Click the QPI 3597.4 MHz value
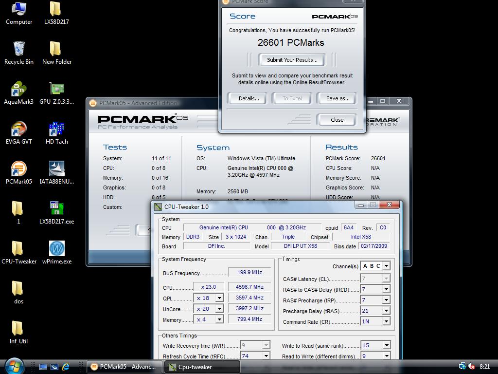 click(249, 298)
